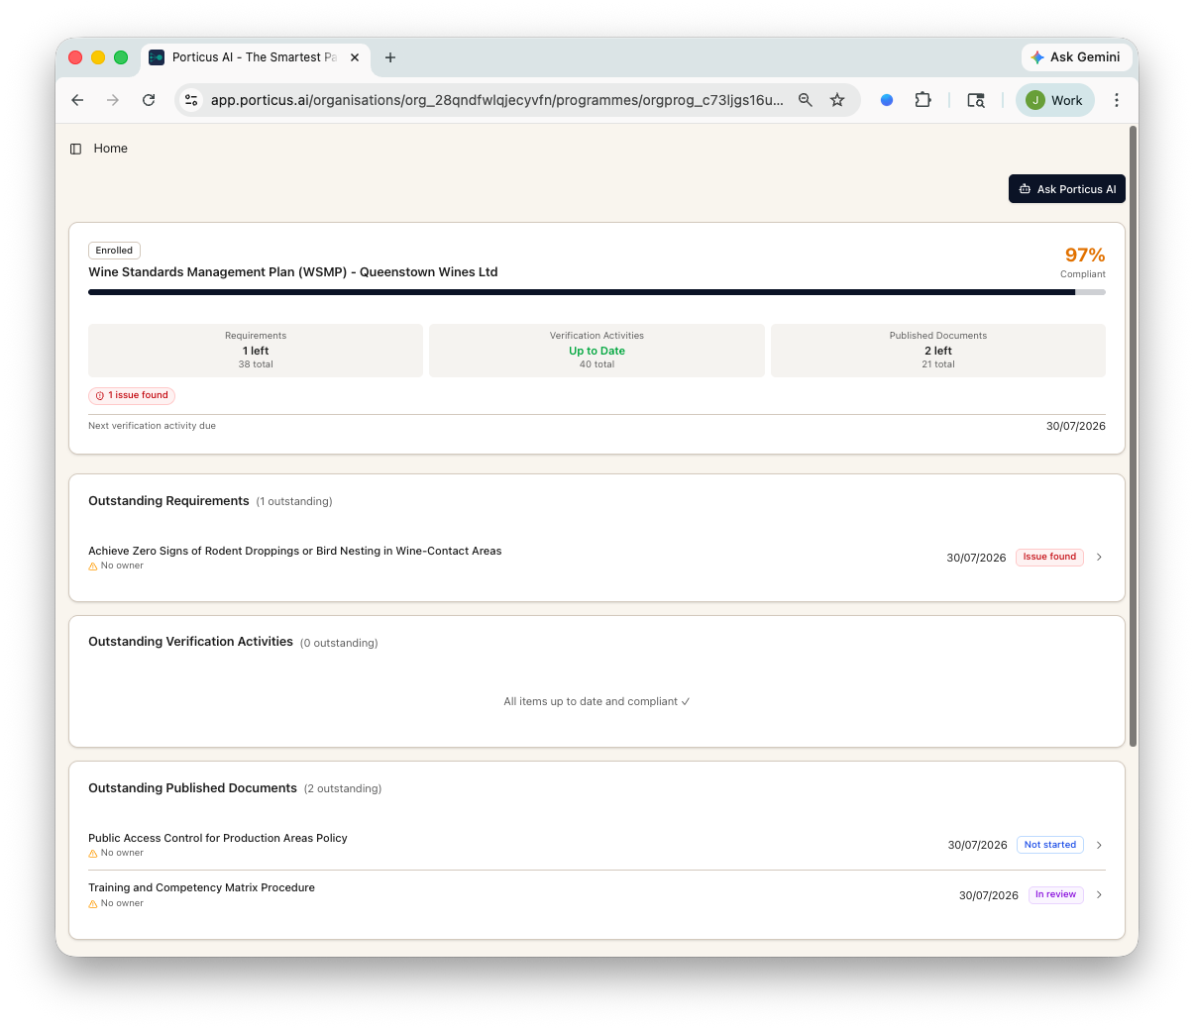Click warning icon under rodent droppings requirement

93,566
